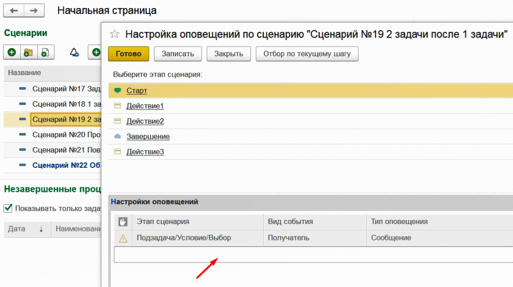The width and height of the screenshot is (513, 287).
Task: Click the 'Незавершенные проц...' section heading
Action: [x=52, y=189]
